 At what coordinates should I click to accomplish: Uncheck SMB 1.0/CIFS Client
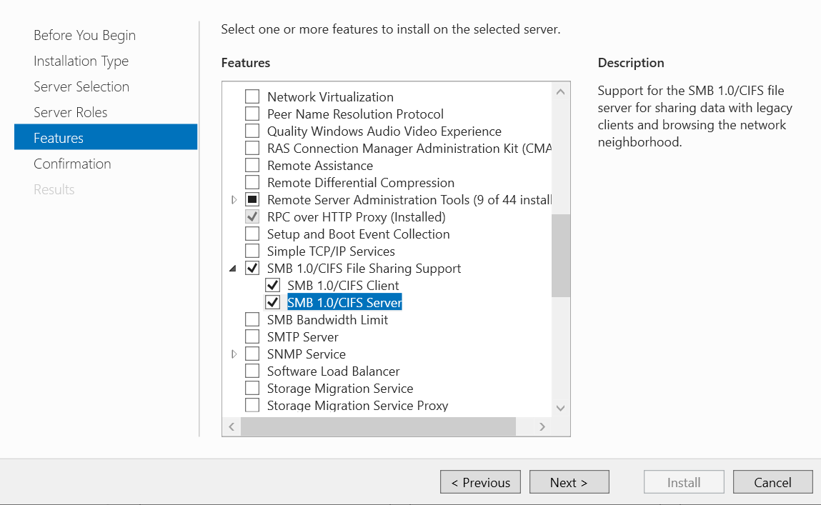tap(272, 284)
